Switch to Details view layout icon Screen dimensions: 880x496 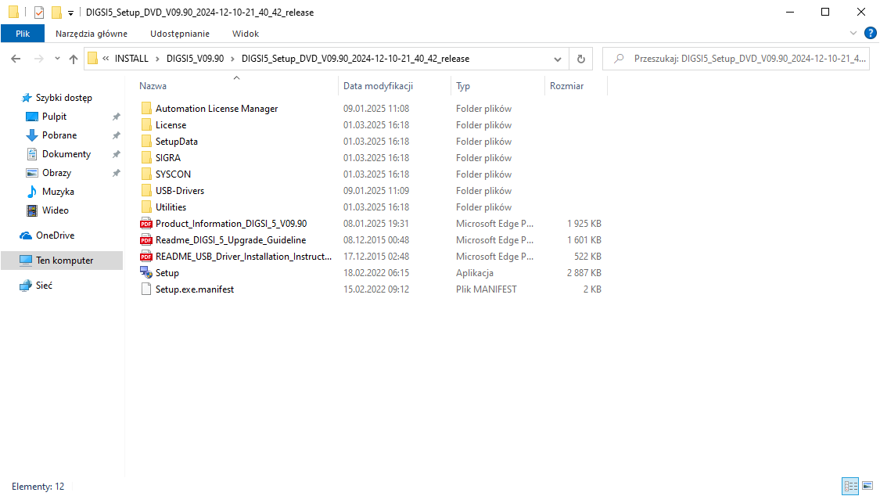click(850, 486)
